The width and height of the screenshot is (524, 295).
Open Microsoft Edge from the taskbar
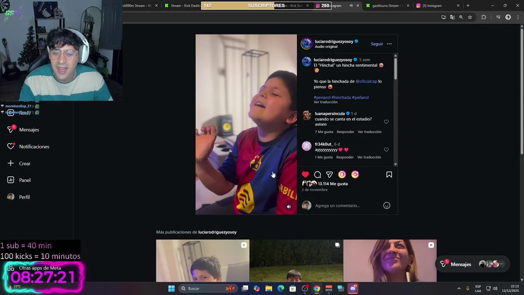281,288
